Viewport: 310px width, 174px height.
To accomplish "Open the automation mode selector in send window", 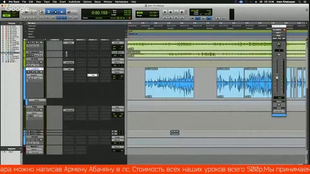I will 279,111.
